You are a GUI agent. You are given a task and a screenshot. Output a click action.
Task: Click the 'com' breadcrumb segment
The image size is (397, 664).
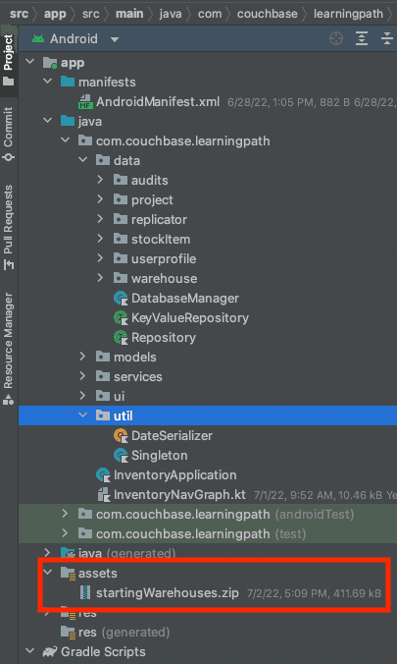coord(210,14)
